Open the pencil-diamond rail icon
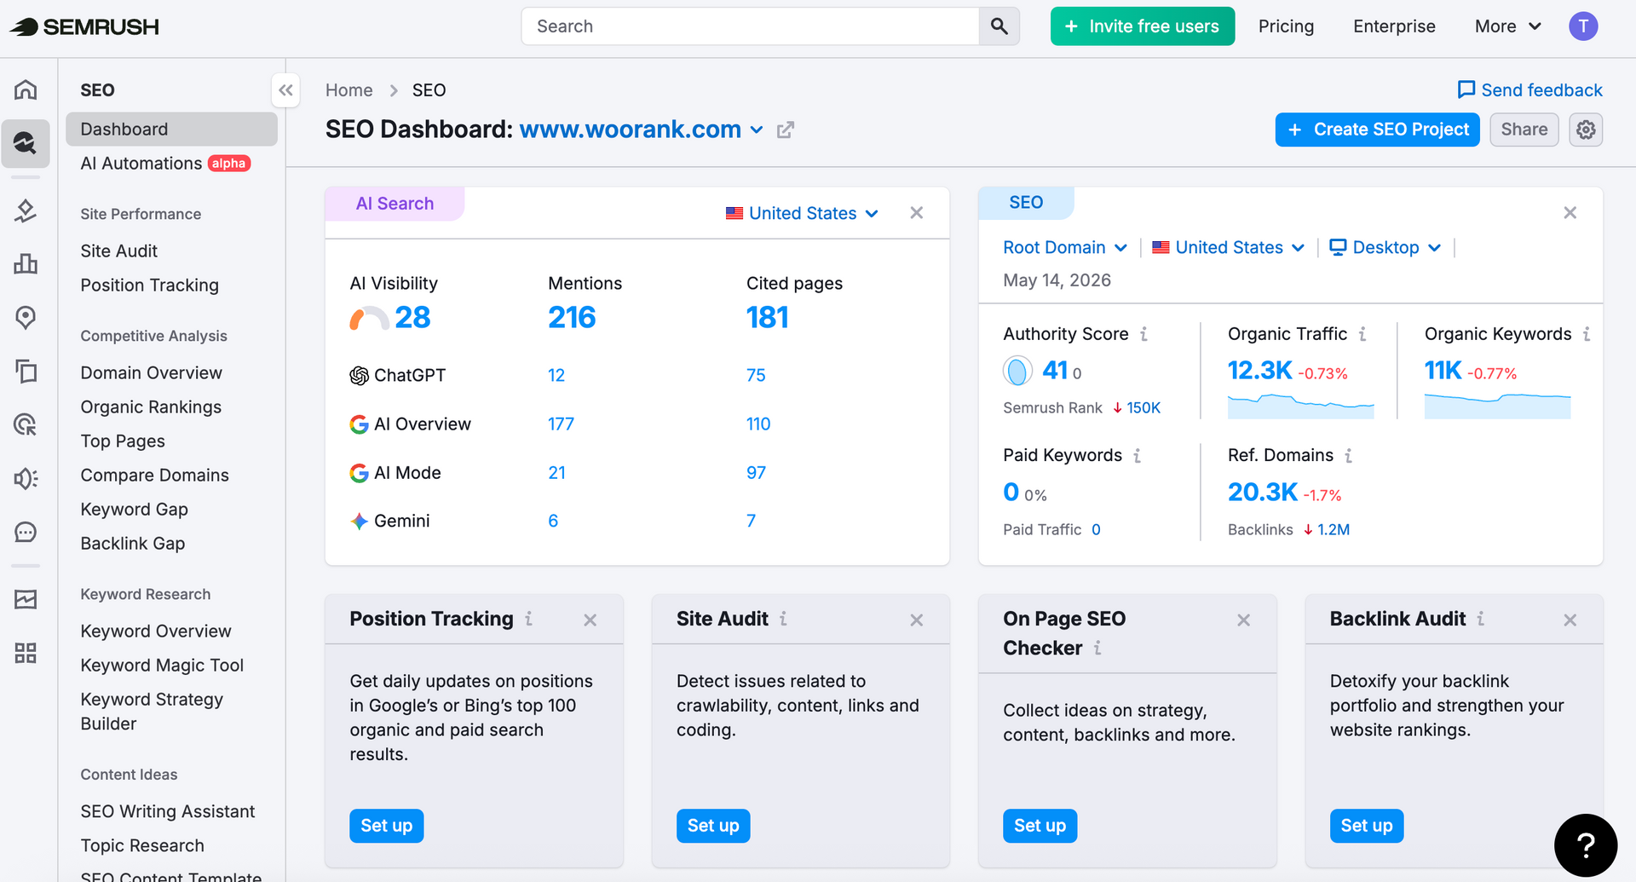The image size is (1636, 882). click(x=26, y=210)
